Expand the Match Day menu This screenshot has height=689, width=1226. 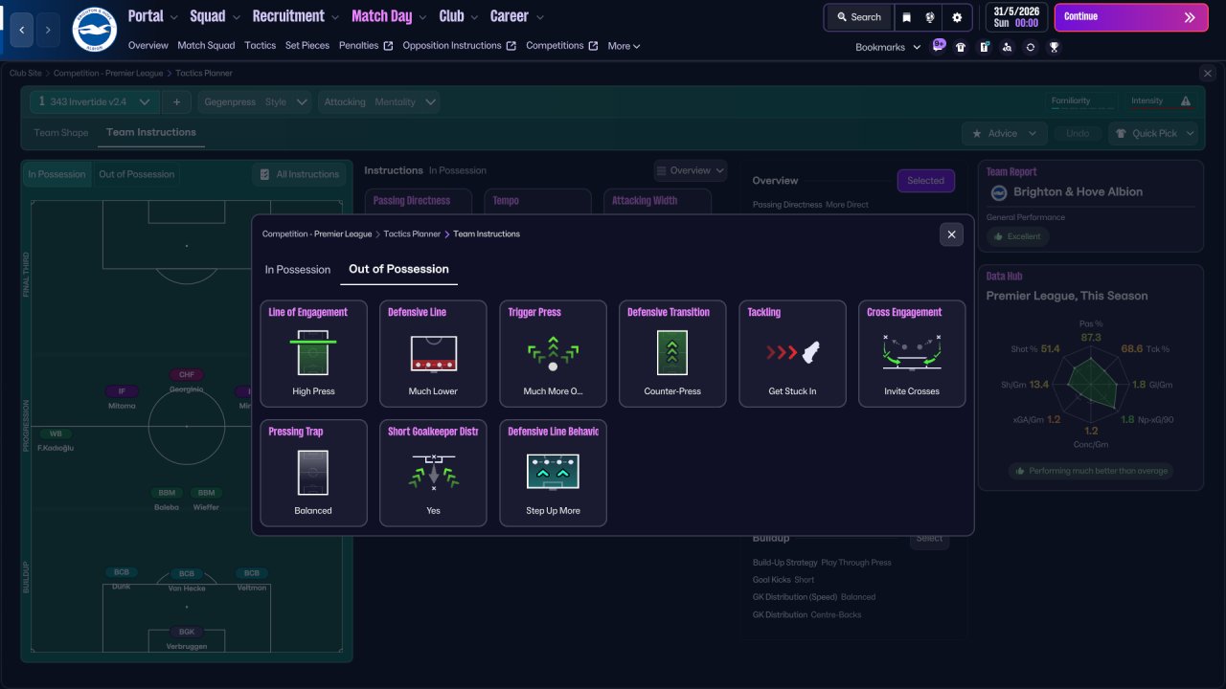click(x=389, y=16)
